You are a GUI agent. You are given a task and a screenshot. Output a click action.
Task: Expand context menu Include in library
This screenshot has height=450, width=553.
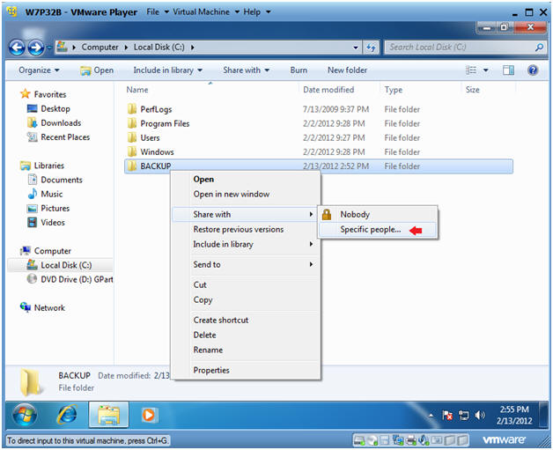tap(247, 244)
